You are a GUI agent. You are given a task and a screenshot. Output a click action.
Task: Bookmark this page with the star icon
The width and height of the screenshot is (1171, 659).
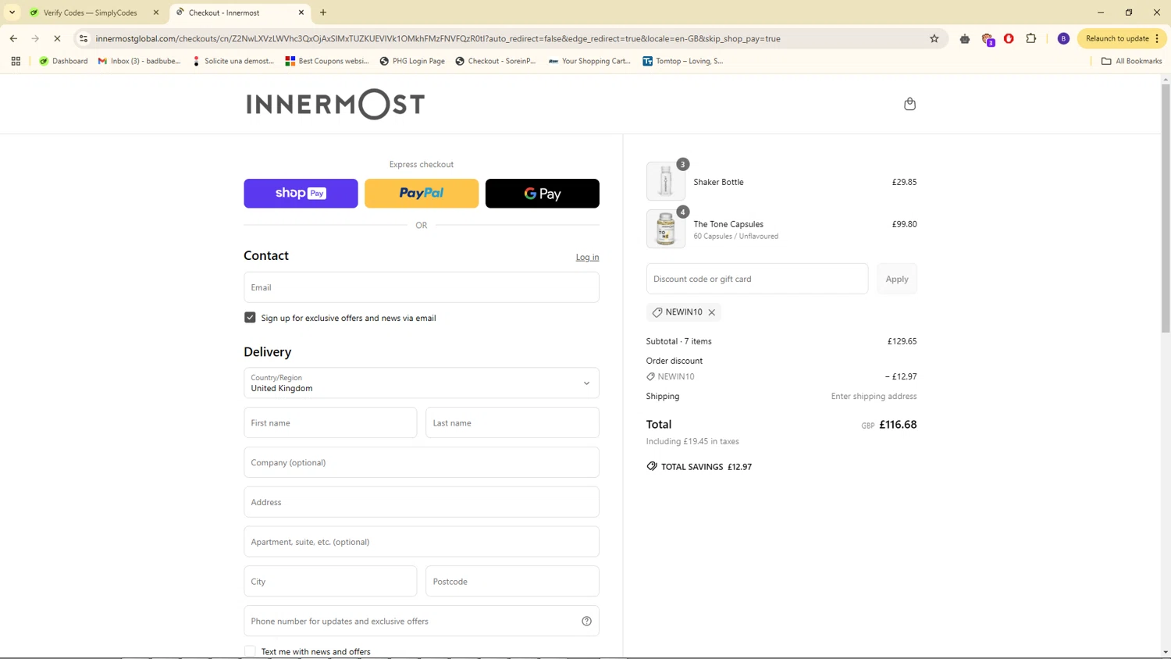(934, 38)
